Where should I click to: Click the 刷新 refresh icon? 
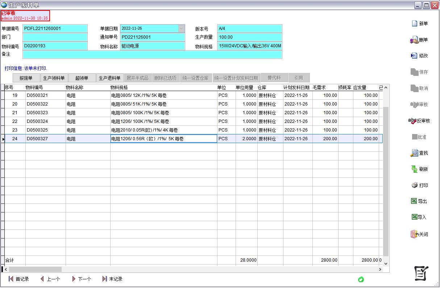[x=414, y=169]
